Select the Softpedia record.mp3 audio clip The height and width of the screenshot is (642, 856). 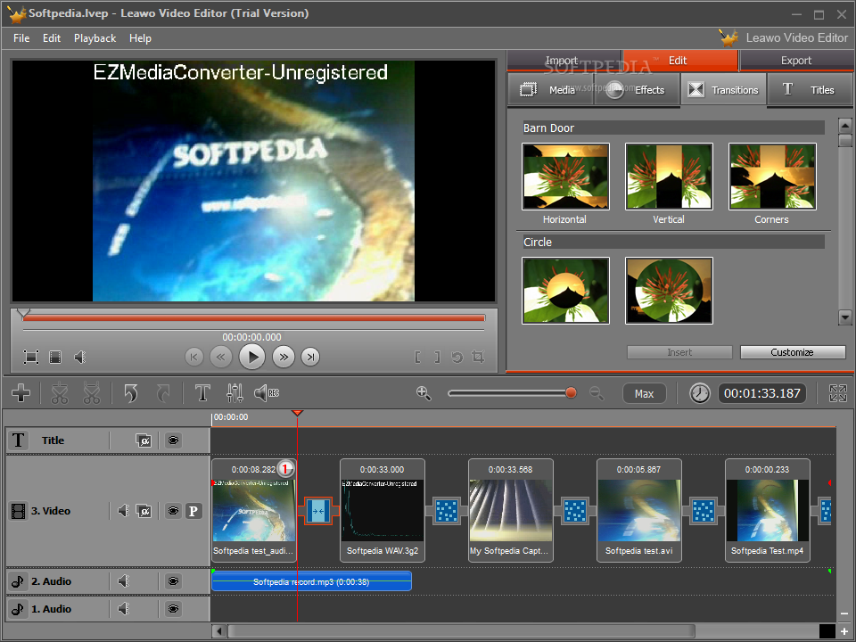pyautogui.click(x=311, y=581)
